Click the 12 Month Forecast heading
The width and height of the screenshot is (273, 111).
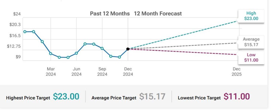tap(158, 13)
